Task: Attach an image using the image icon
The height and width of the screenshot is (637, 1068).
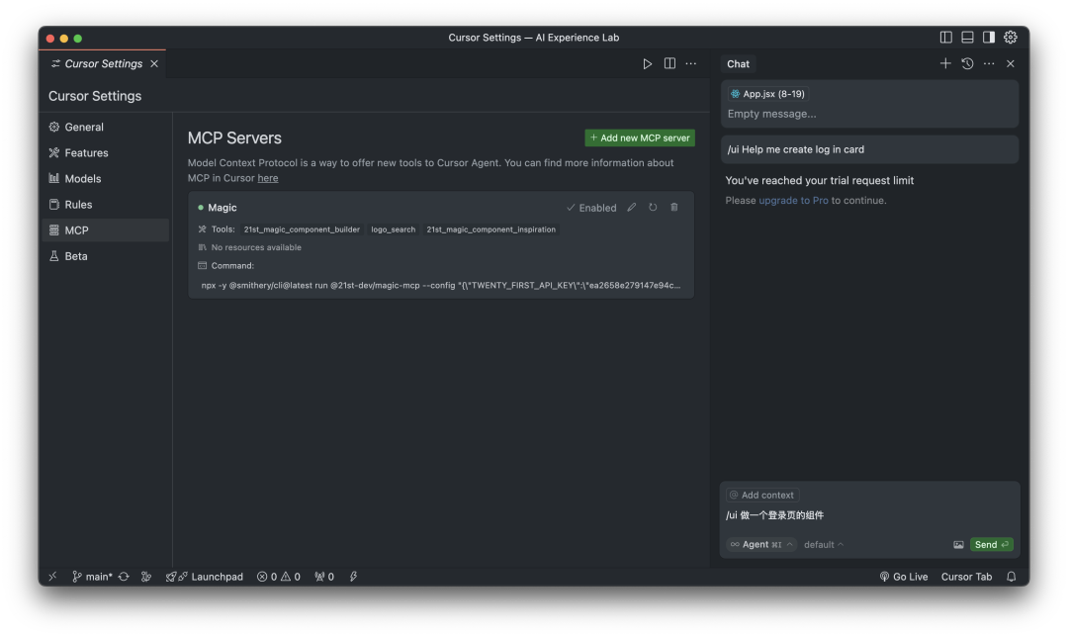Action: click(958, 544)
